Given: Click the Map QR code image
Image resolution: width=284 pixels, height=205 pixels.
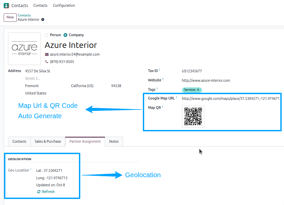Looking at the screenshot, I should (193, 117).
